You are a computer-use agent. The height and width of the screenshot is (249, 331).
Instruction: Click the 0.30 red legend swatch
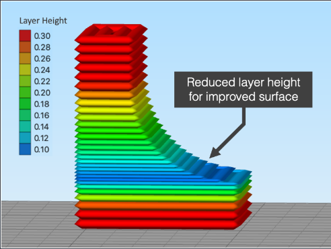pos(25,36)
